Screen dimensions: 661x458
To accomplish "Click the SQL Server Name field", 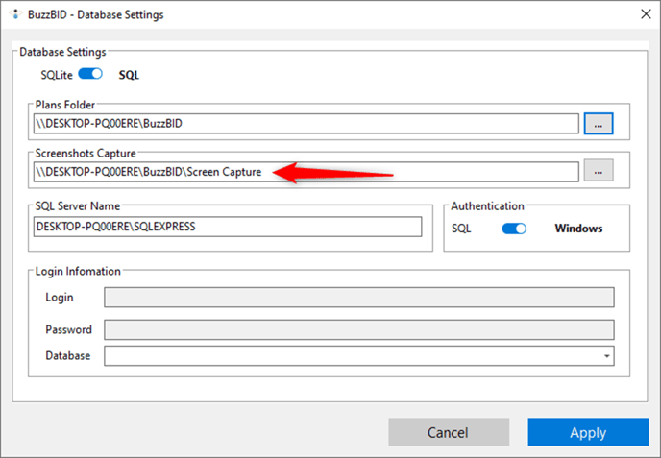I will click(x=228, y=227).
